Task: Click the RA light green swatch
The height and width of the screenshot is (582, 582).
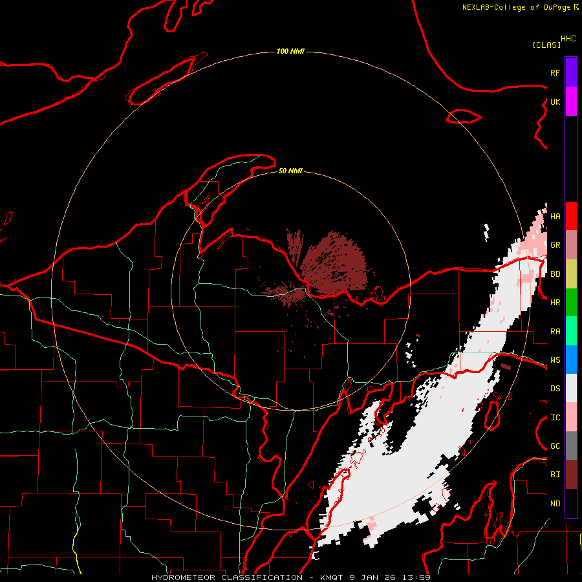Action: pyautogui.click(x=571, y=331)
